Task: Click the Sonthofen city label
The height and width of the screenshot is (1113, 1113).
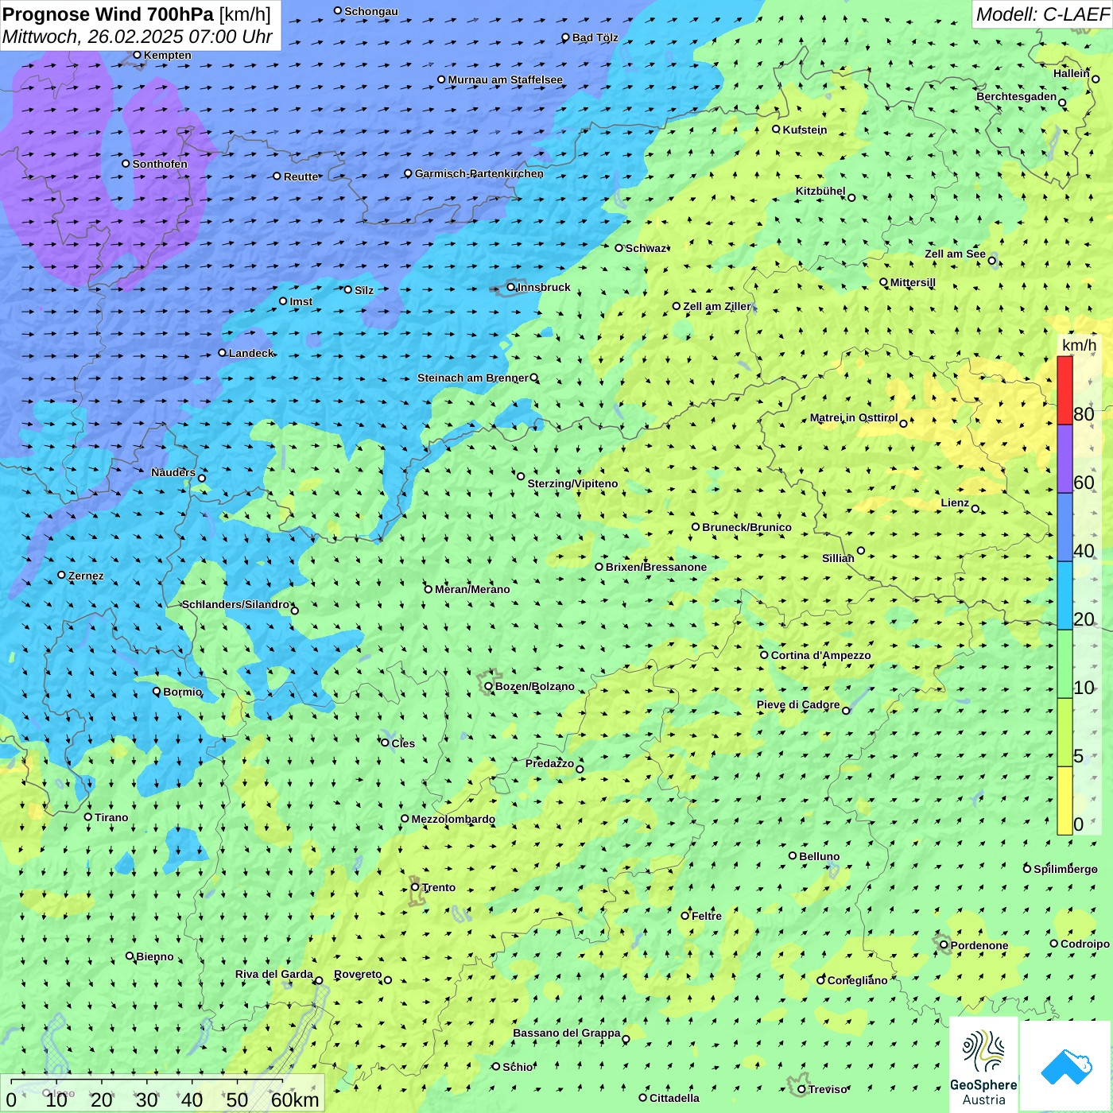Action: 160,164
